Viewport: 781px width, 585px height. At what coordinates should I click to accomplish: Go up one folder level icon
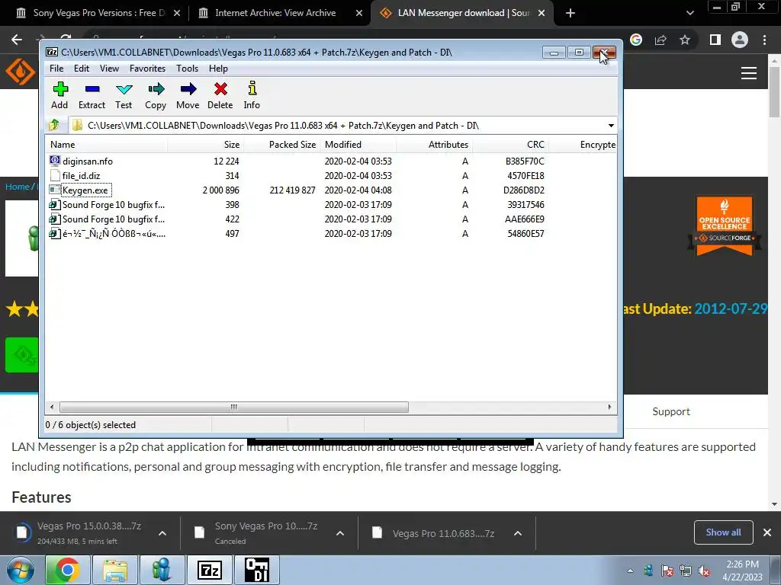[x=54, y=125]
